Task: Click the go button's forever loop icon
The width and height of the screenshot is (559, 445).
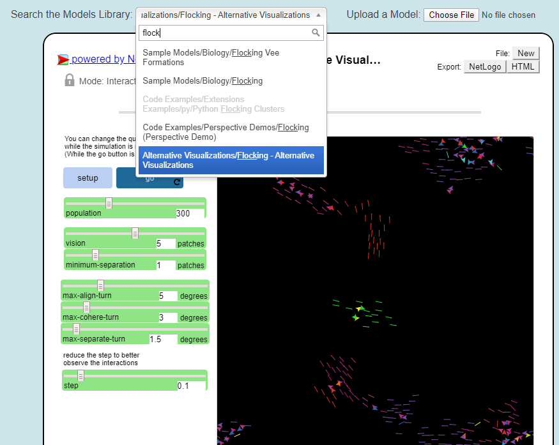Action: click(x=177, y=182)
